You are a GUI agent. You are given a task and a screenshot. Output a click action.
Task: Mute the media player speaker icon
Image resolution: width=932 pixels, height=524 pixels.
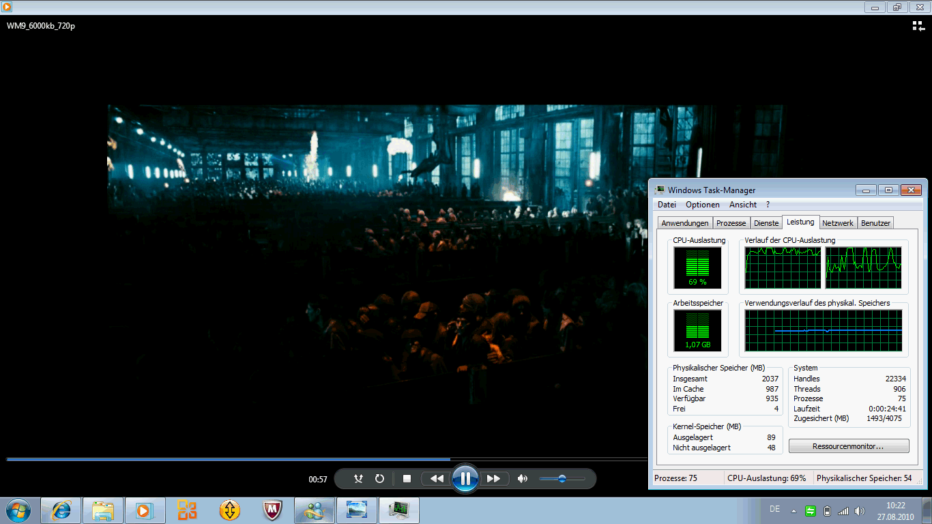coord(523,479)
